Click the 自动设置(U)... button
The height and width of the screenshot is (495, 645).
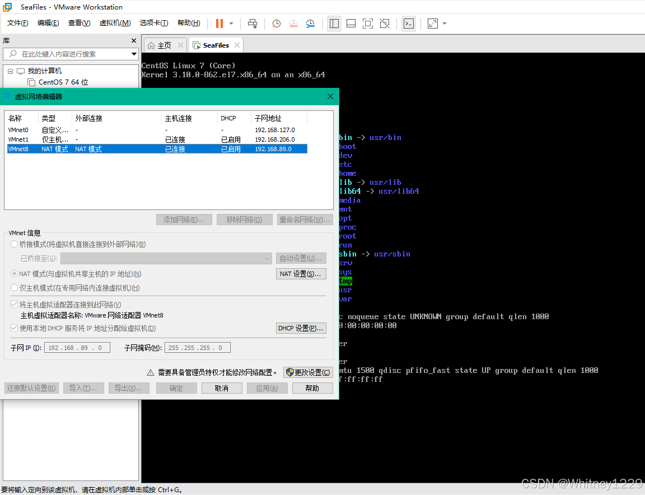pos(301,258)
